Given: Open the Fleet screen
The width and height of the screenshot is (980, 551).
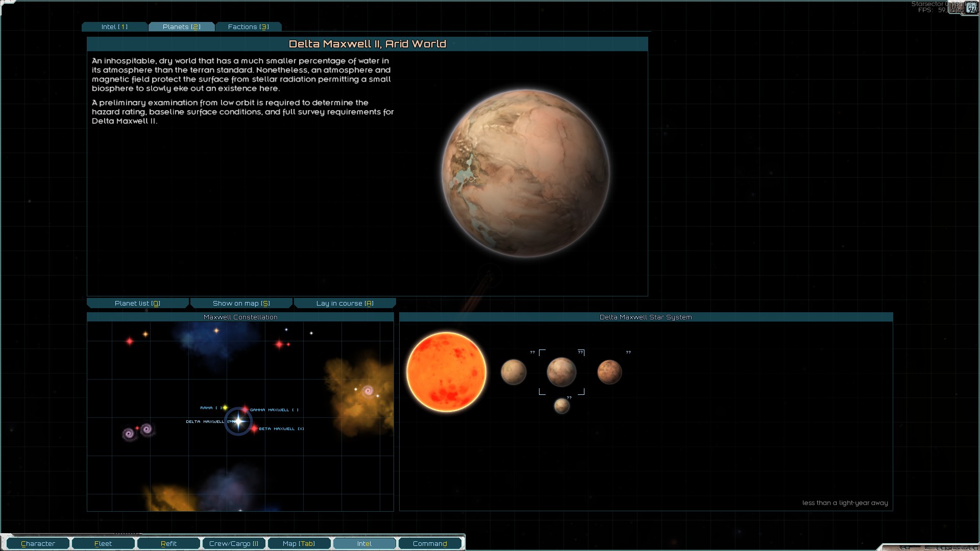Looking at the screenshot, I should [103, 544].
